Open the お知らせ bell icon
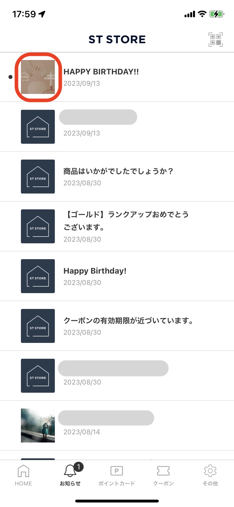Screen dimensions: 234x507 [x=70, y=471]
